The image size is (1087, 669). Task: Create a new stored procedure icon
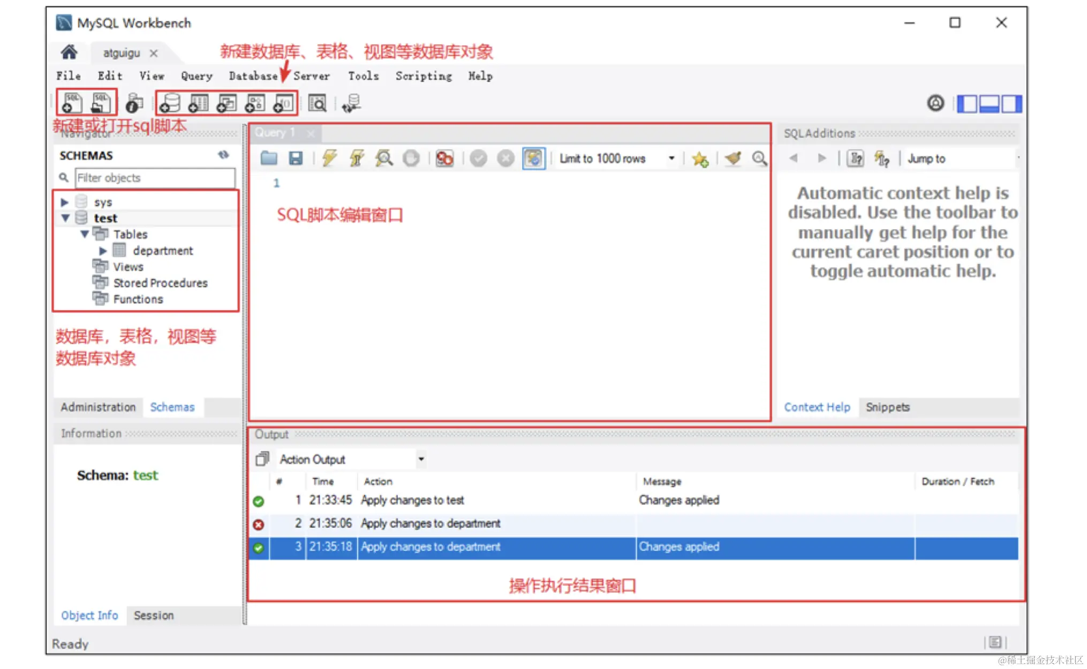point(254,103)
